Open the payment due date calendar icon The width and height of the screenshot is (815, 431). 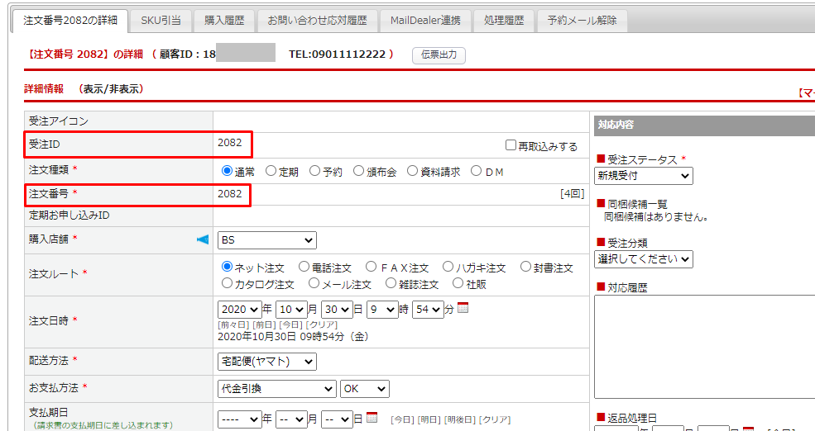click(x=372, y=418)
